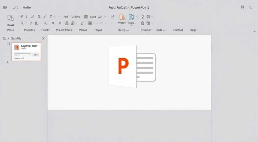Open dropdown arrow after parallelogram icon
The image size is (258, 142).
(105, 17)
